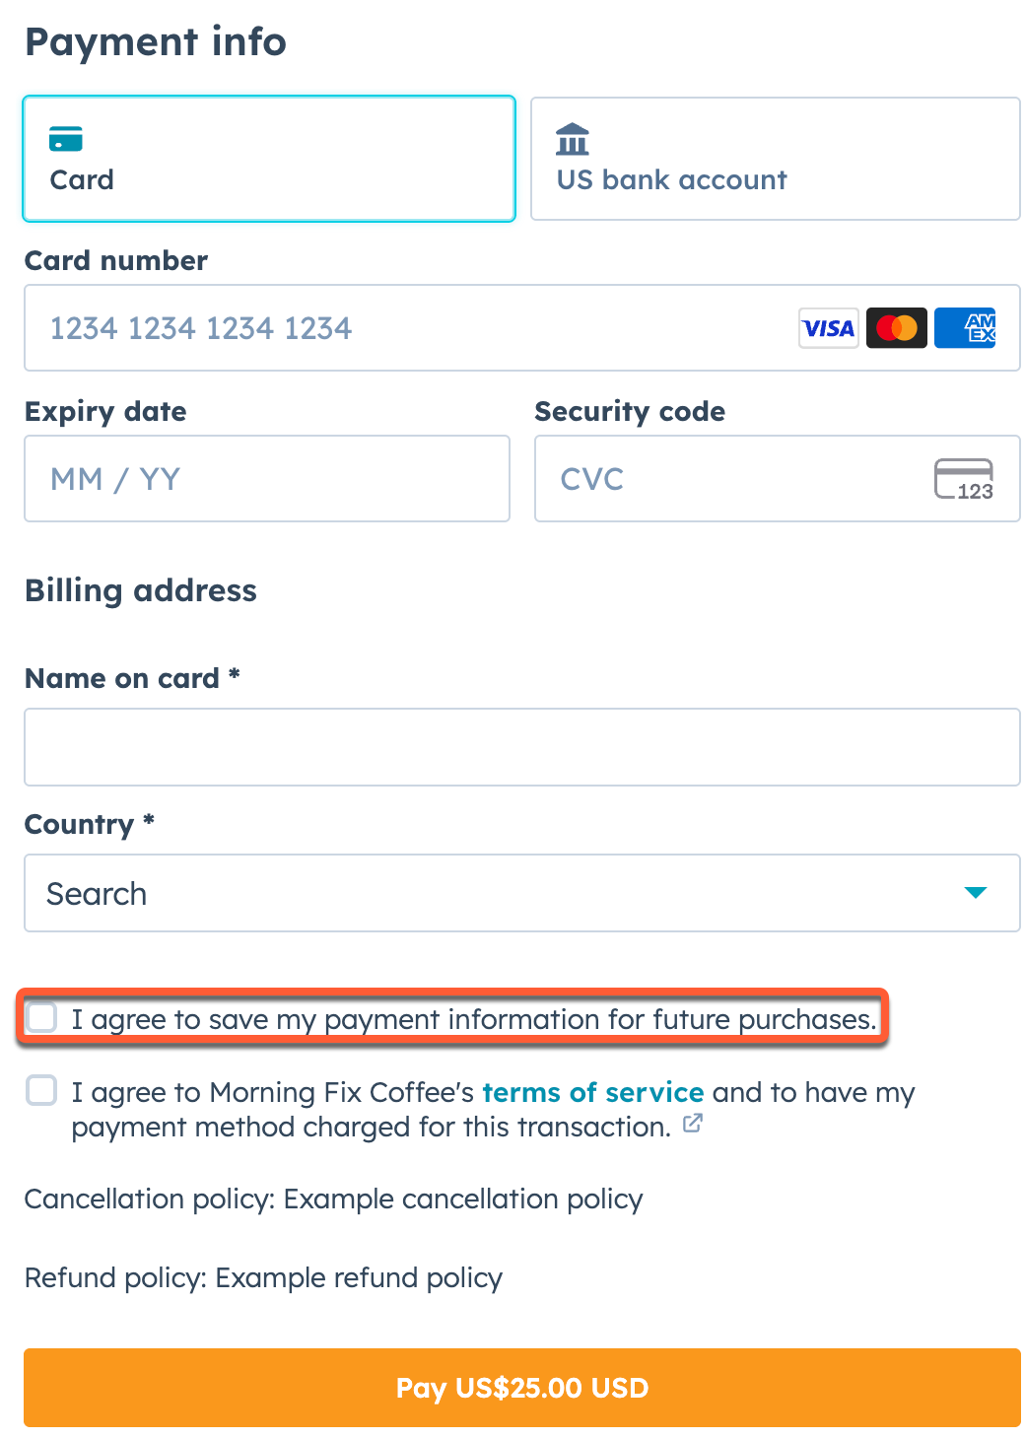Click the external link icon next to terms

click(x=693, y=1123)
